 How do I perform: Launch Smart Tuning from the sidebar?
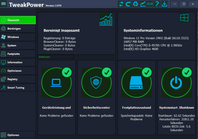pos(18,88)
